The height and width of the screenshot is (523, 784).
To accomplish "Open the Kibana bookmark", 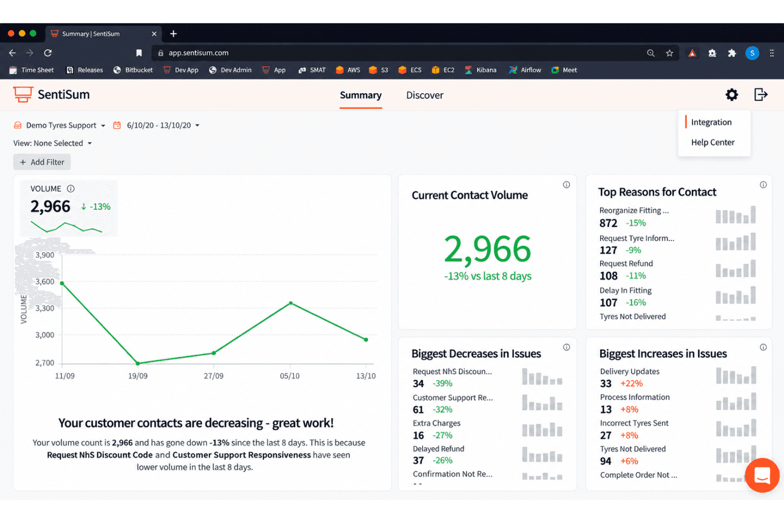I will [480, 70].
